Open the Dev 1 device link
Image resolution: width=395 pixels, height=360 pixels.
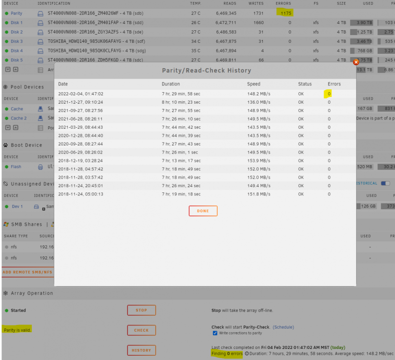[17, 206]
